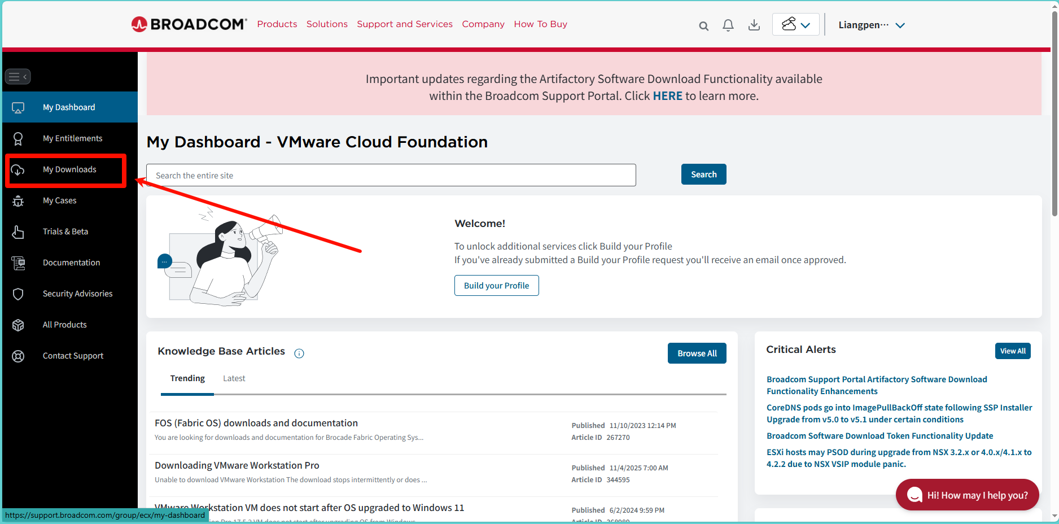Open the downloads tray icon in header

(x=754, y=25)
